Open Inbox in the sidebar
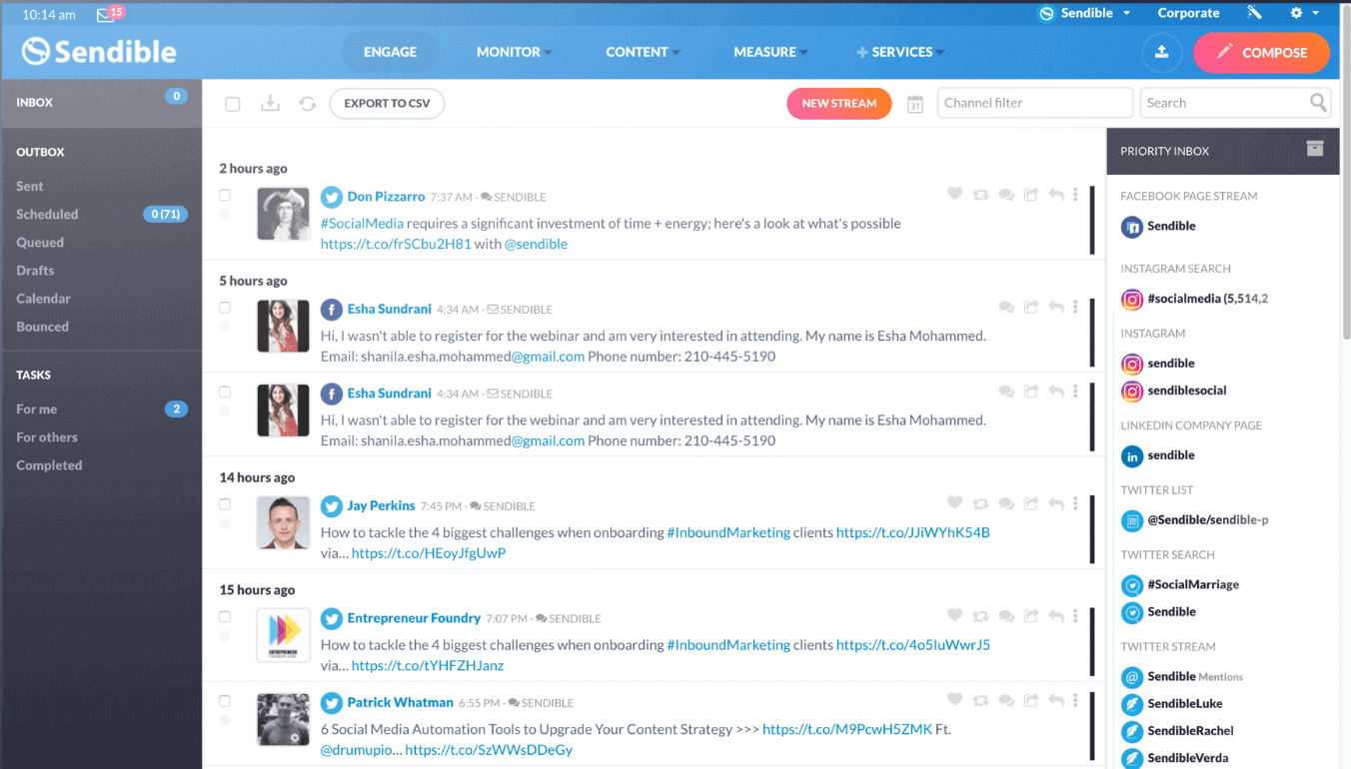1351x769 pixels. pos(102,102)
